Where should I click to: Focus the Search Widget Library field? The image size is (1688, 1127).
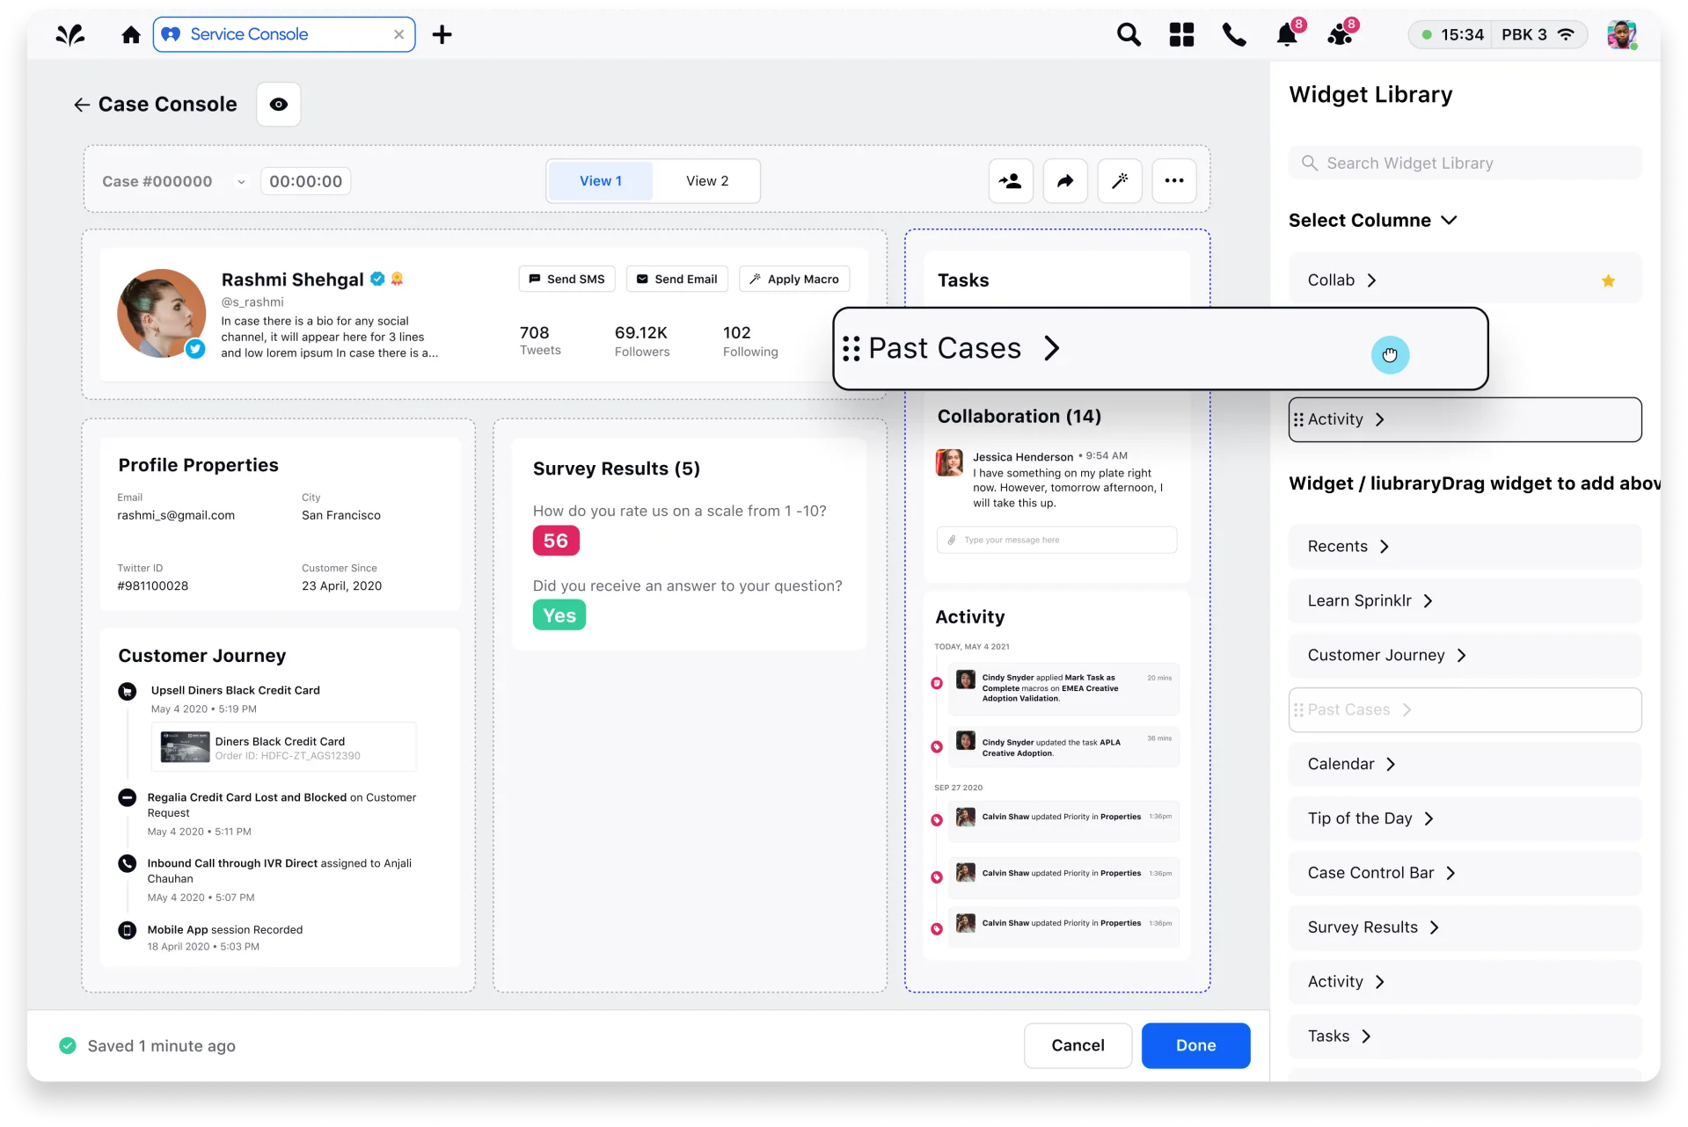pyautogui.click(x=1465, y=164)
